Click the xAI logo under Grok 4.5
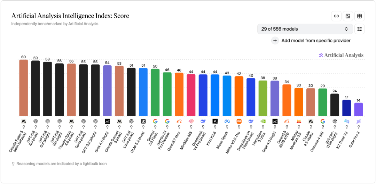This screenshot has width=376, height=184. click(107, 121)
